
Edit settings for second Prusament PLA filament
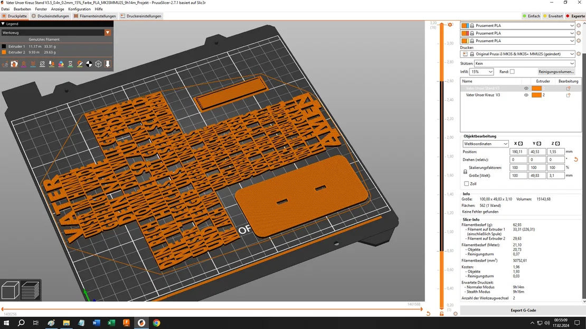(579, 33)
